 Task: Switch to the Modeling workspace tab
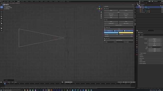22,2
